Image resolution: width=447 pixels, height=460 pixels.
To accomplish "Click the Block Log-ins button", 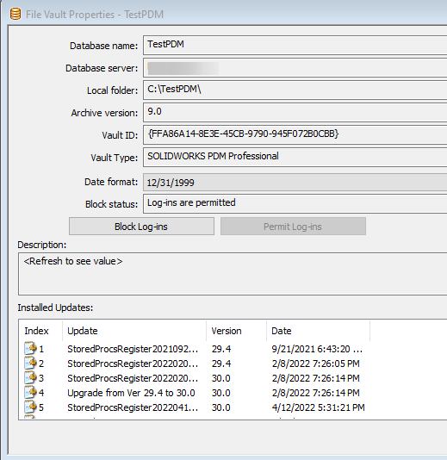I will pyautogui.click(x=141, y=227).
